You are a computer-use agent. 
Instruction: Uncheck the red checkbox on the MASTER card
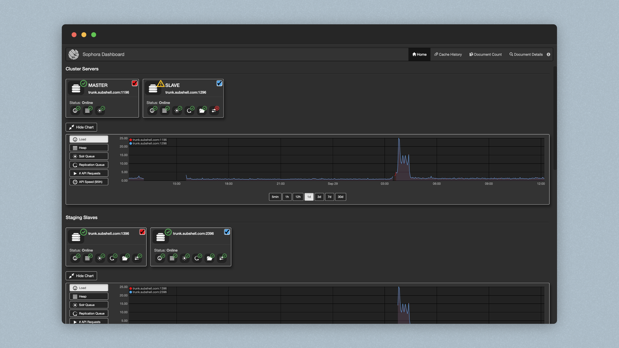134,83
